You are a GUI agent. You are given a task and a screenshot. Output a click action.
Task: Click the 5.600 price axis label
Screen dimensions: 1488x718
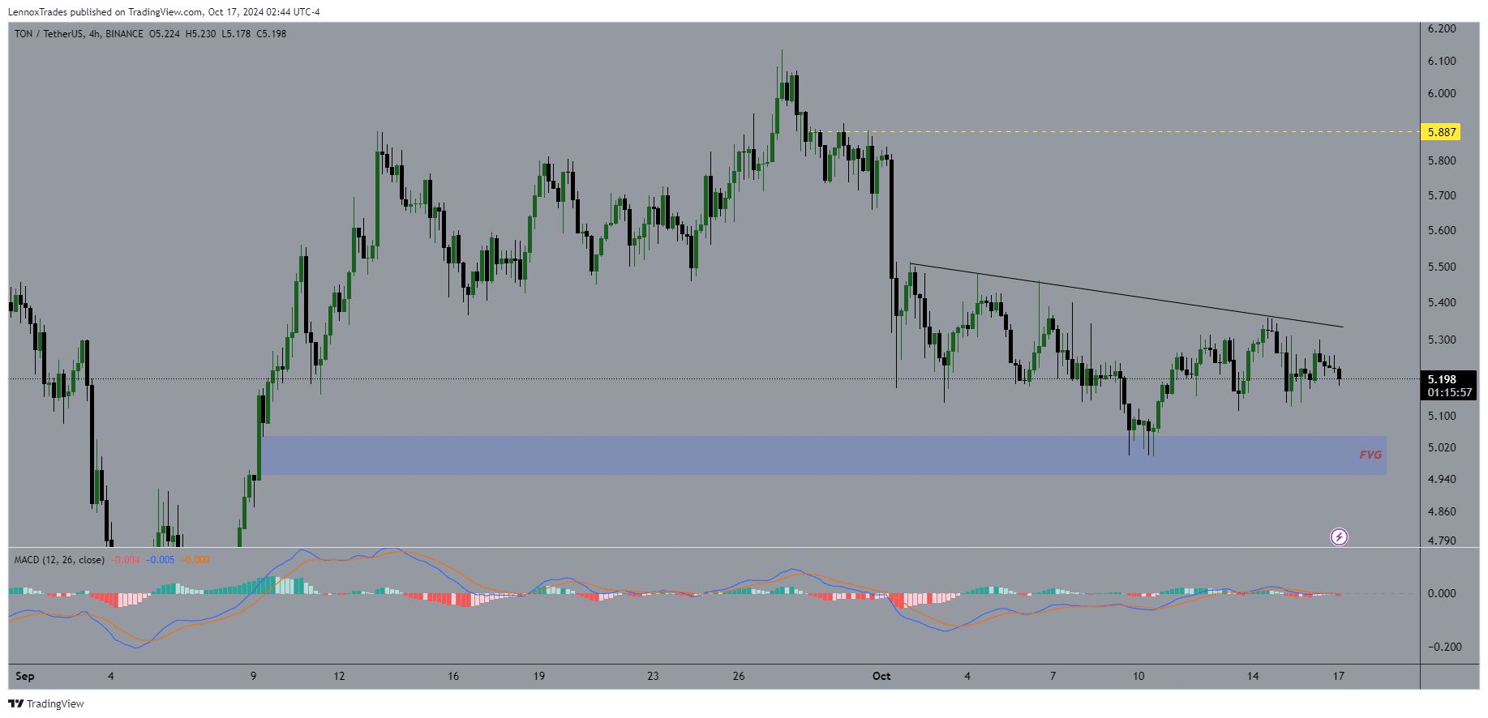(x=1441, y=230)
